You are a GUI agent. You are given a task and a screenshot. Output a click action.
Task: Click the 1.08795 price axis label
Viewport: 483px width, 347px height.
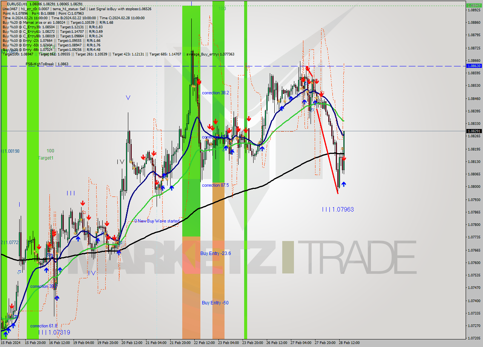[474, 35]
